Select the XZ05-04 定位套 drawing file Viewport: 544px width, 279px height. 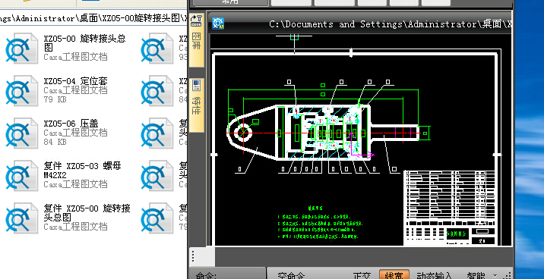coord(21,91)
